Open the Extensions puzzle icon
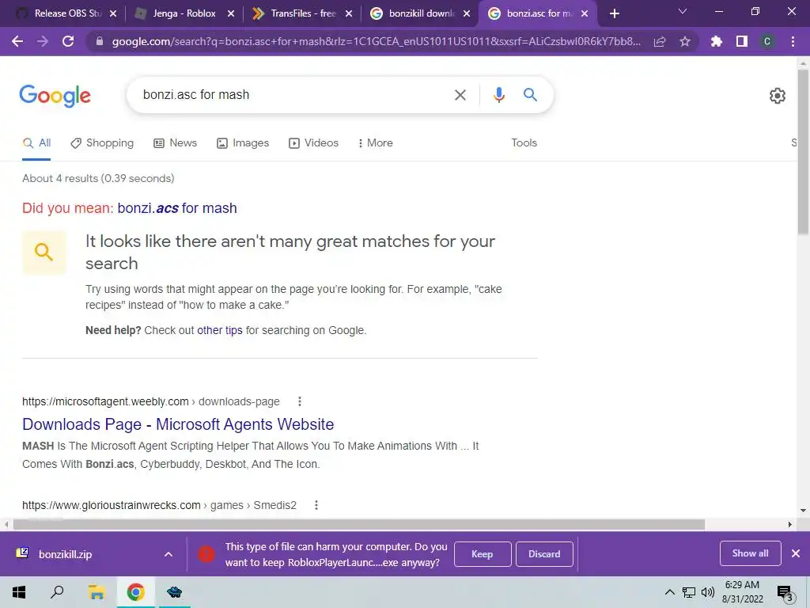 coord(717,41)
